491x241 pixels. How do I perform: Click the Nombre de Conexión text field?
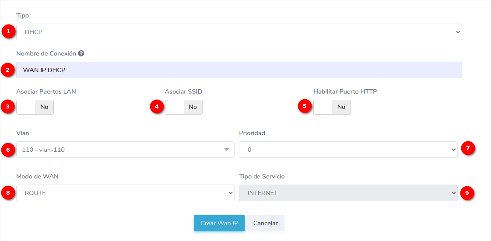(239, 70)
